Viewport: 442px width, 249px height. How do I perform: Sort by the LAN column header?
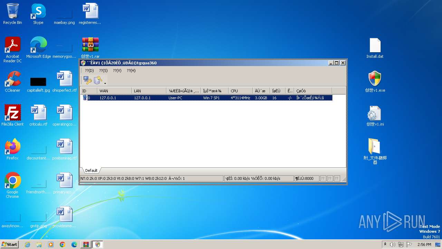click(x=149, y=91)
